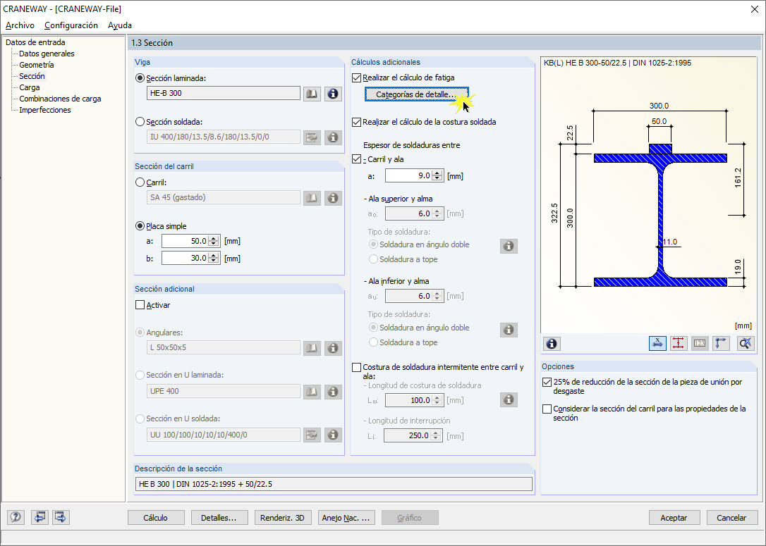Click HE-B 300 section input field
Screen dimensions: 766x546
(x=224, y=93)
